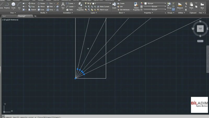Expand the Properties panel
209x118 pixels.
[148, 13]
